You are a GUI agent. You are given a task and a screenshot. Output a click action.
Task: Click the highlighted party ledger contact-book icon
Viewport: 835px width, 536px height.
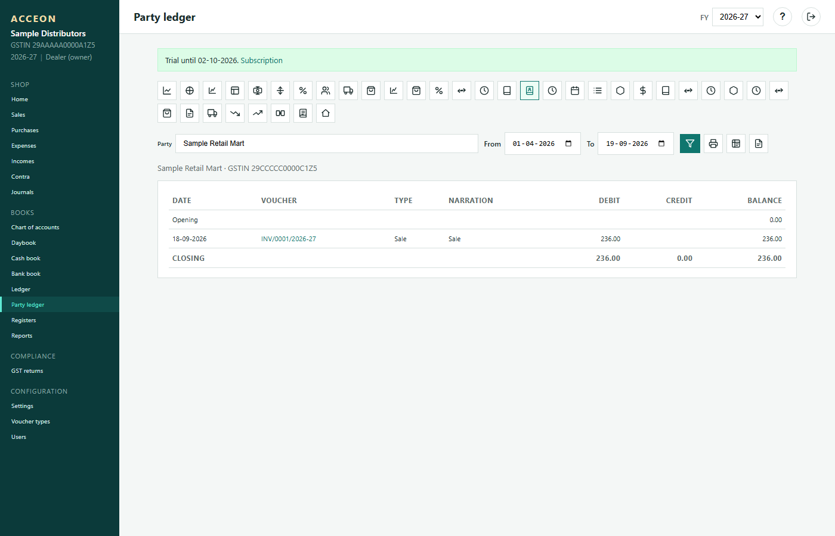pos(530,91)
